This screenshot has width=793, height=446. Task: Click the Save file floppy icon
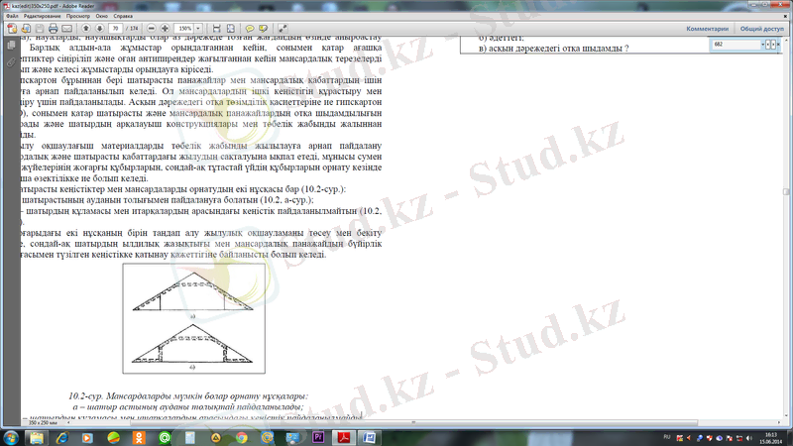(40, 29)
